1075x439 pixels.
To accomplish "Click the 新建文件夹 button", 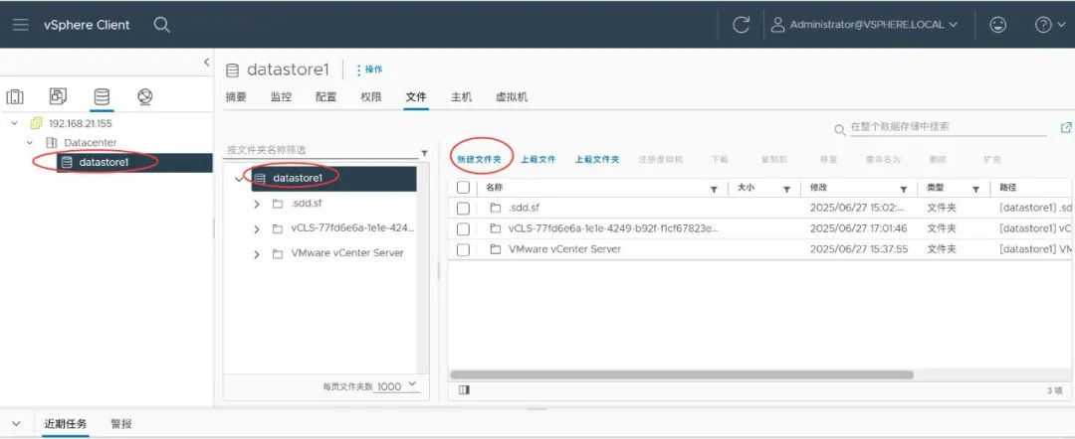I will (479, 159).
